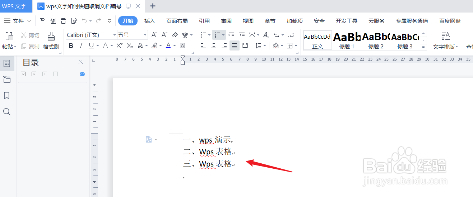Screen dimensions: 473x197
Task: Click the 剪切 cut button
Action: point(30,35)
